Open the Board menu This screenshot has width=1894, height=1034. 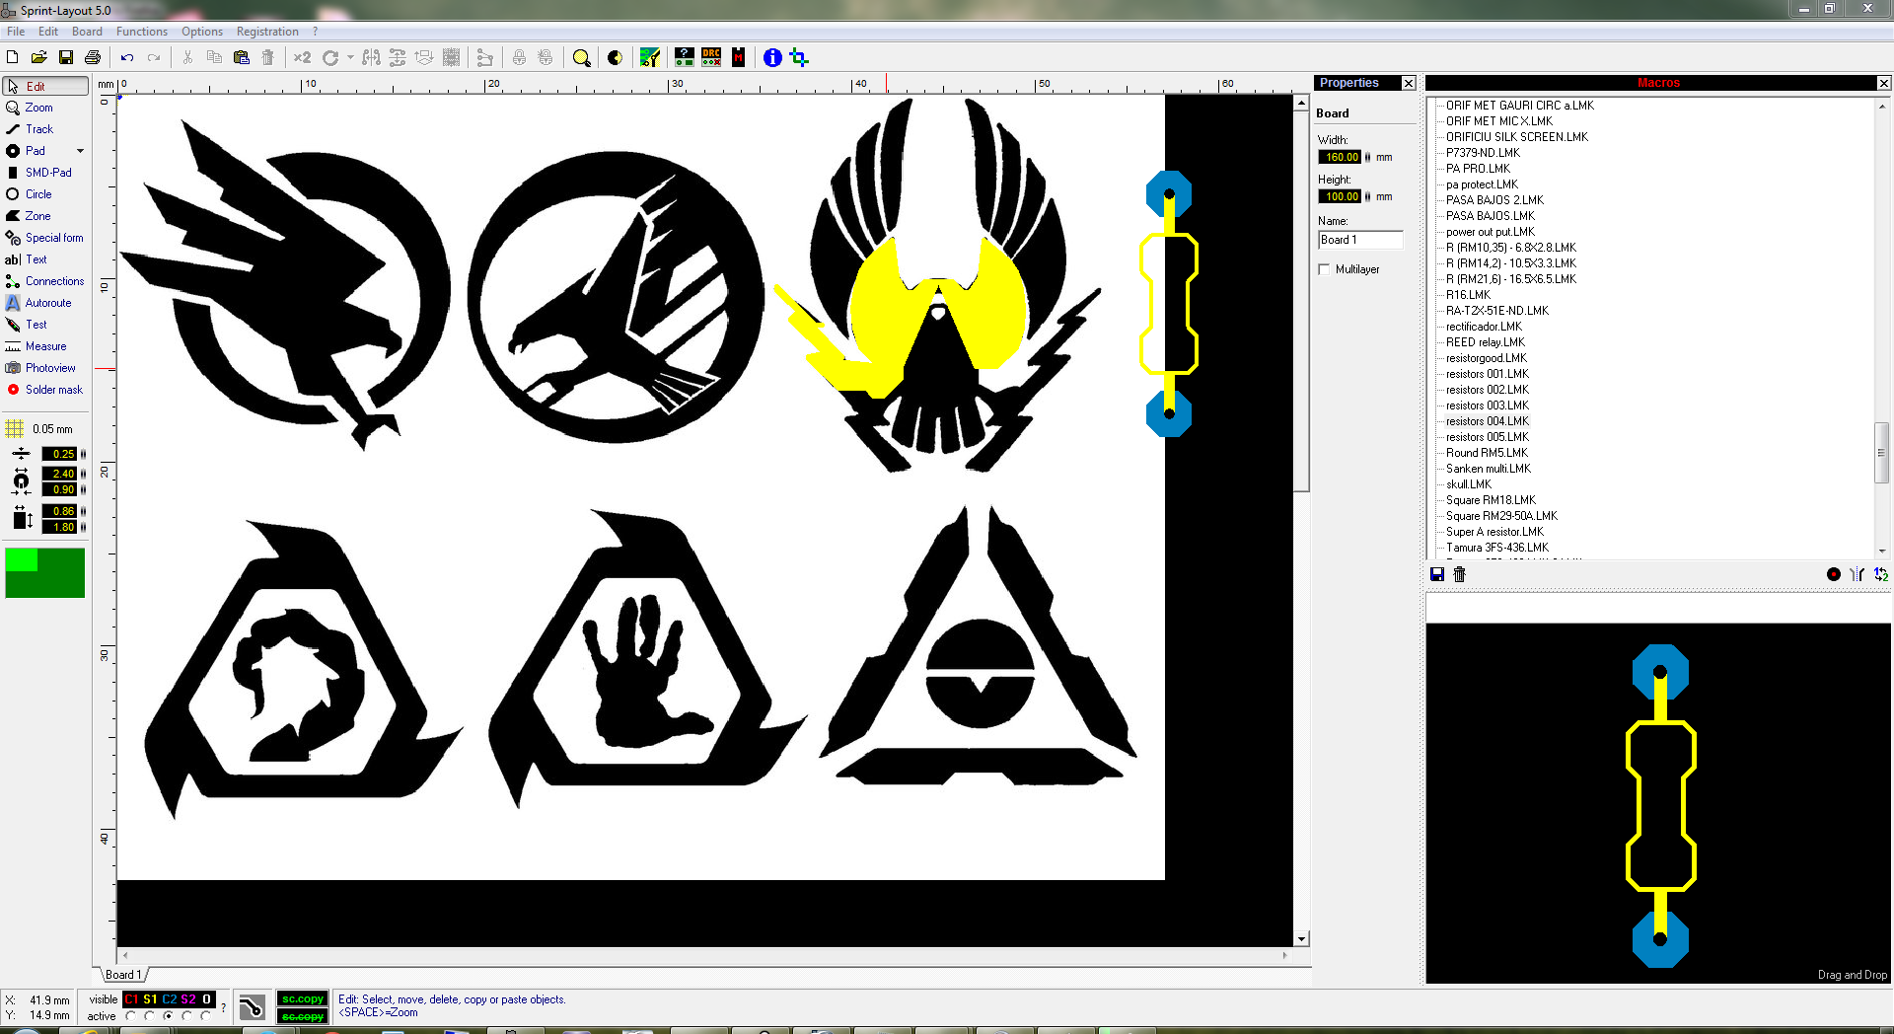[87, 32]
